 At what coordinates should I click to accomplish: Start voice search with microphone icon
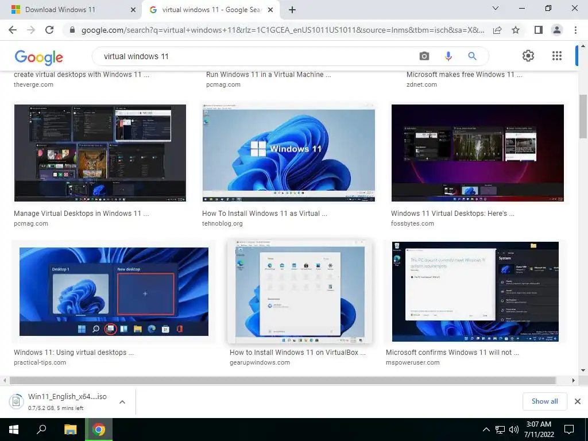[448, 56]
